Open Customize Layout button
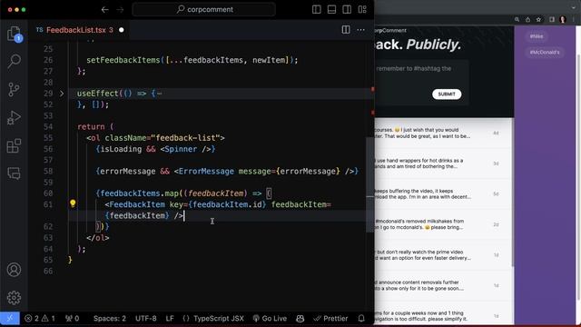 [x=362, y=10]
